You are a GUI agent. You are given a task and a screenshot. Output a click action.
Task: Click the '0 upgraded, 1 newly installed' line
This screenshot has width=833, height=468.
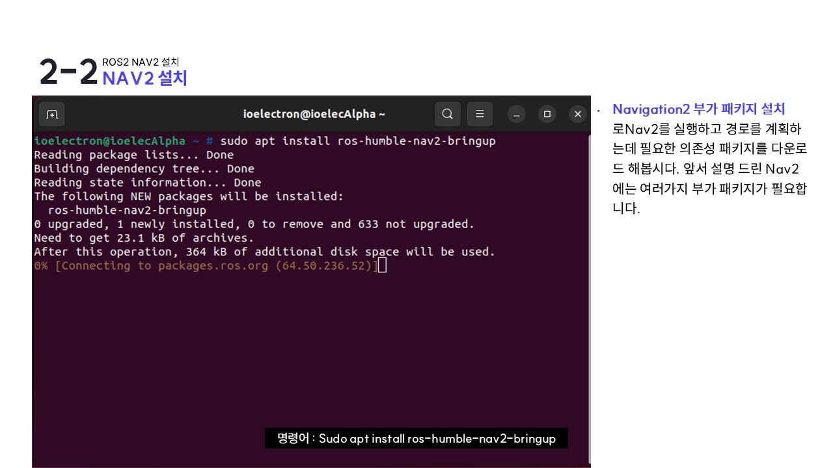pyautogui.click(x=254, y=224)
